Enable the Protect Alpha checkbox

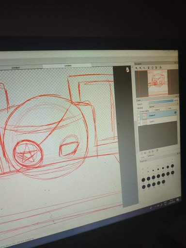[x=139, y=111]
